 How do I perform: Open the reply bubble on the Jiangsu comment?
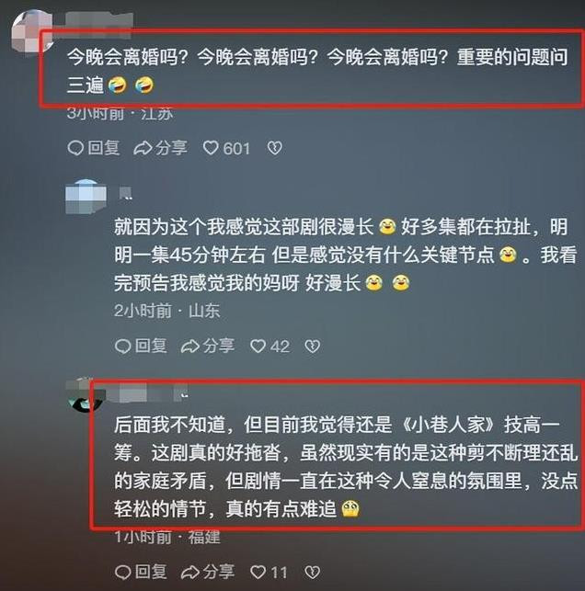pos(75,148)
